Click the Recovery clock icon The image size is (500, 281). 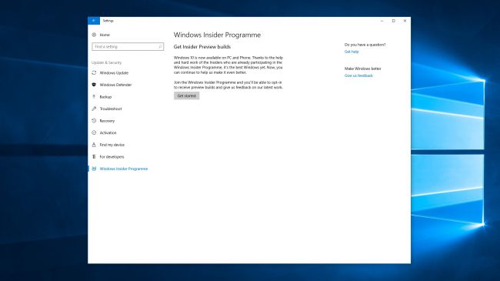(x=94, y=121)
